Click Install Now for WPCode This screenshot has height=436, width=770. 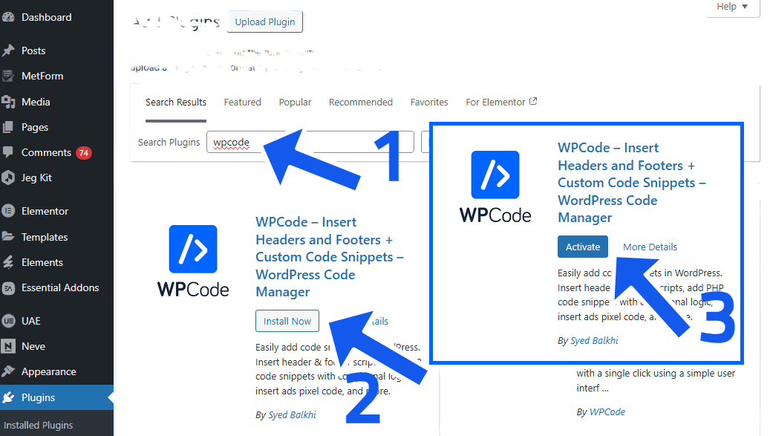(287, 321)
